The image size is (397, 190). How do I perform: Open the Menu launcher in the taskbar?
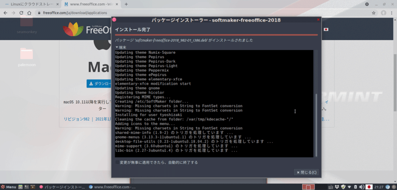coord(8,187)
